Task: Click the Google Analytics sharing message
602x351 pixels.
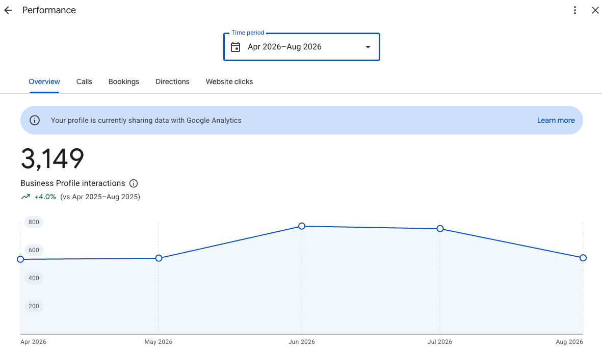Action: 146,120
